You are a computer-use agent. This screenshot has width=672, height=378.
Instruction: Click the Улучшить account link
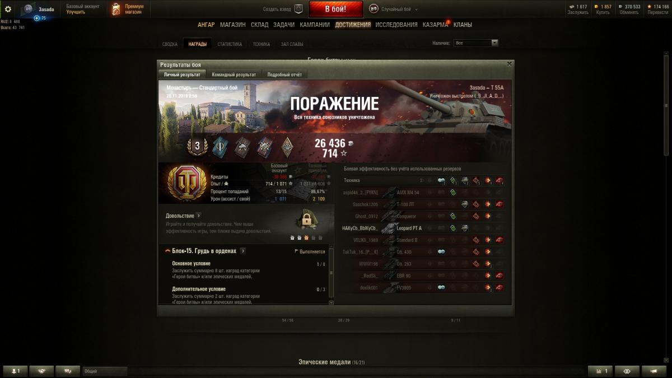click(x=76, y=12)
